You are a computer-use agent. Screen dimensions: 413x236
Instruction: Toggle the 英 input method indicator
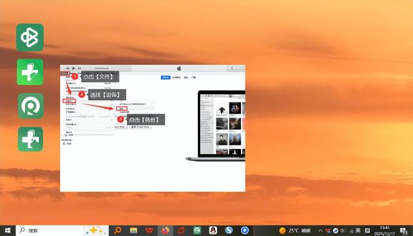tap(358, 230)
